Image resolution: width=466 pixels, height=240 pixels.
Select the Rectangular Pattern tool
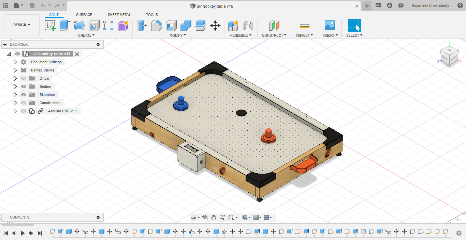[108, 26]
